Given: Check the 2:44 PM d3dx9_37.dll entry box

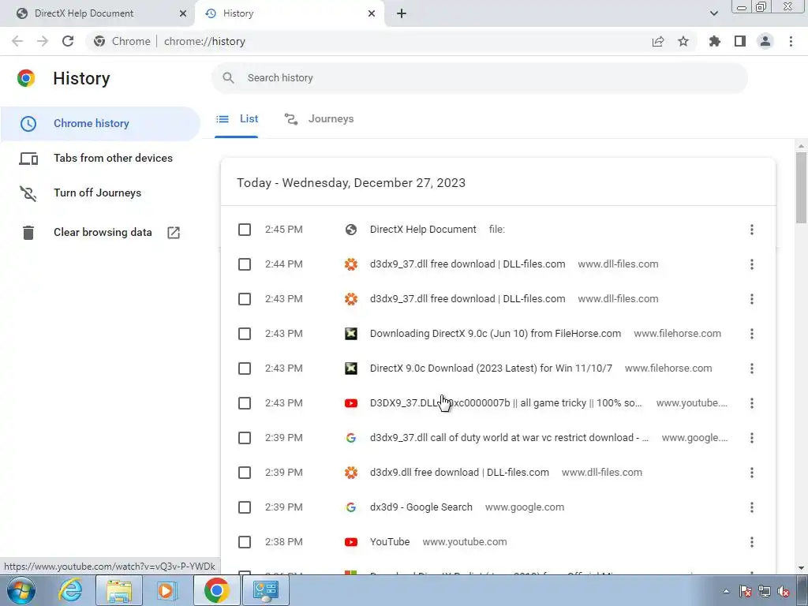Looking at the screenshot, I should (245, 264).
